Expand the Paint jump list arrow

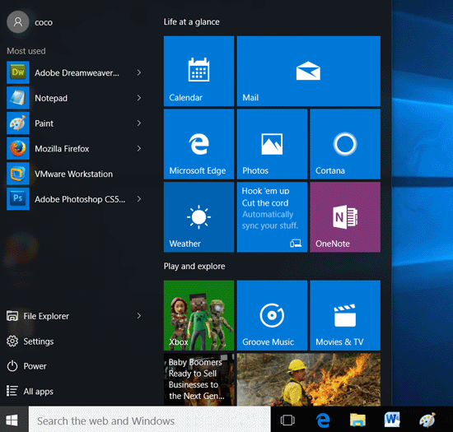139,123
